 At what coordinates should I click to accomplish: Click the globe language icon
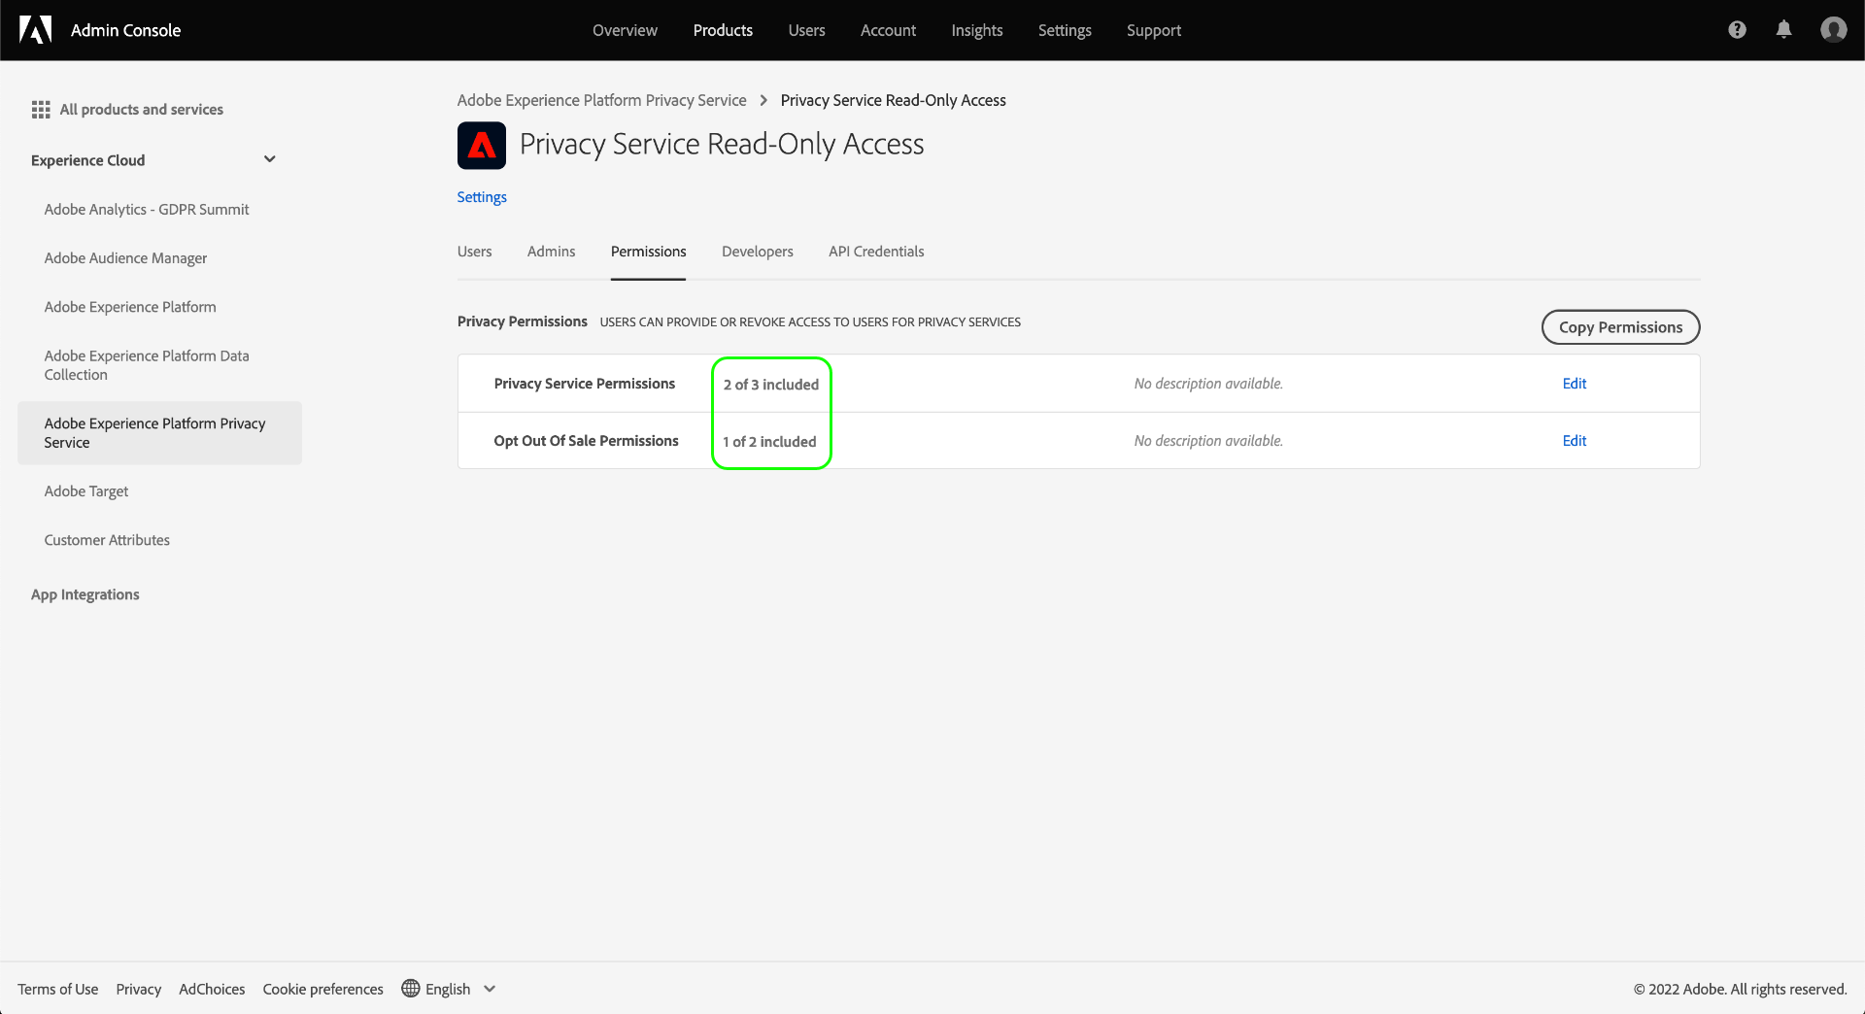411,989
